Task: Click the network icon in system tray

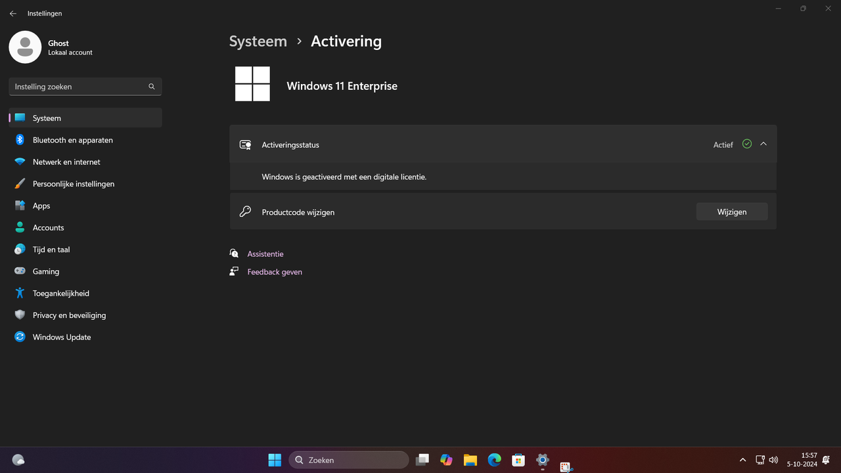Action: pos(760,460)
